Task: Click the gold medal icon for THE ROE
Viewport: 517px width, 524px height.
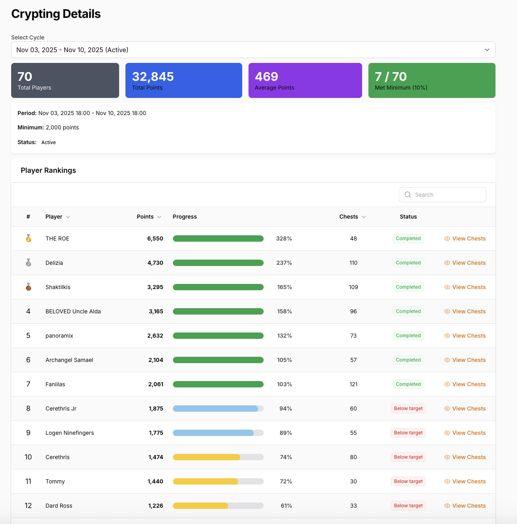Action: point(28,239)
